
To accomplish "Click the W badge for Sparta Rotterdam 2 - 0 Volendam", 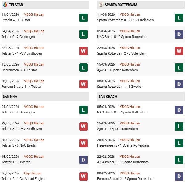I will [179, 51].
